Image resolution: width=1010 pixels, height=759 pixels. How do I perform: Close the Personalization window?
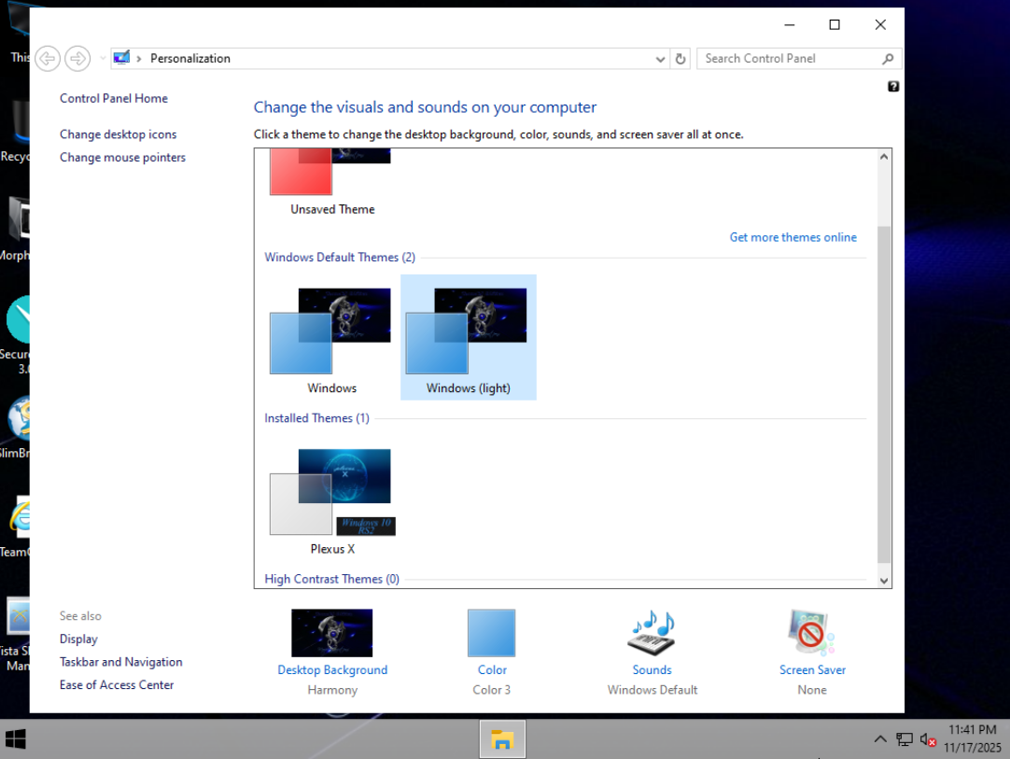[x=880, y=24]
